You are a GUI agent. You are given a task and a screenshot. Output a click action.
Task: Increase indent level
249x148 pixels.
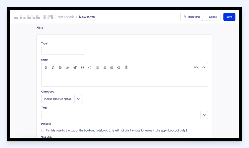pos(119,67)
